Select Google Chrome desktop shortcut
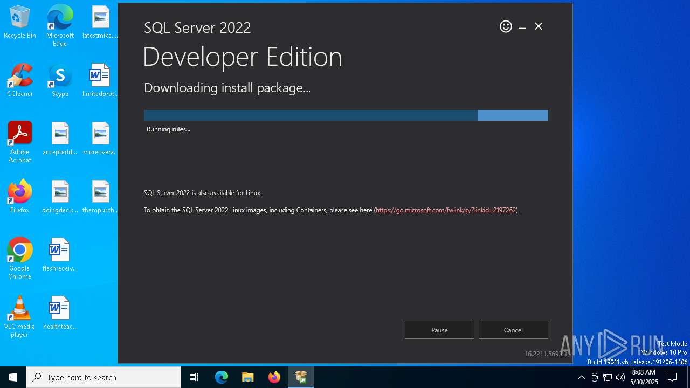The height and width of the screenshot is (388, 690). pyautogui.click(x=20, y=259)
